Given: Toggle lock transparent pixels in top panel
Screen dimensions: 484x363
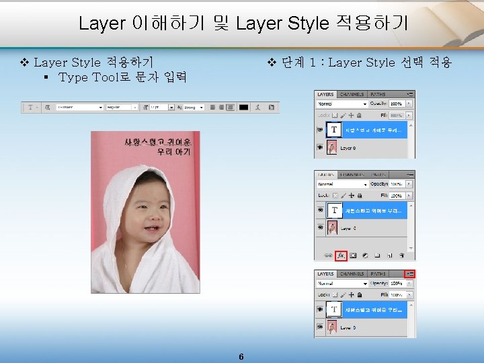Looking at the screenshot, I should pos(335,115).
